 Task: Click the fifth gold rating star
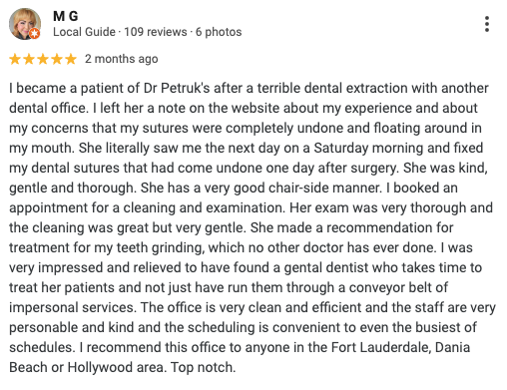point(71,59)
